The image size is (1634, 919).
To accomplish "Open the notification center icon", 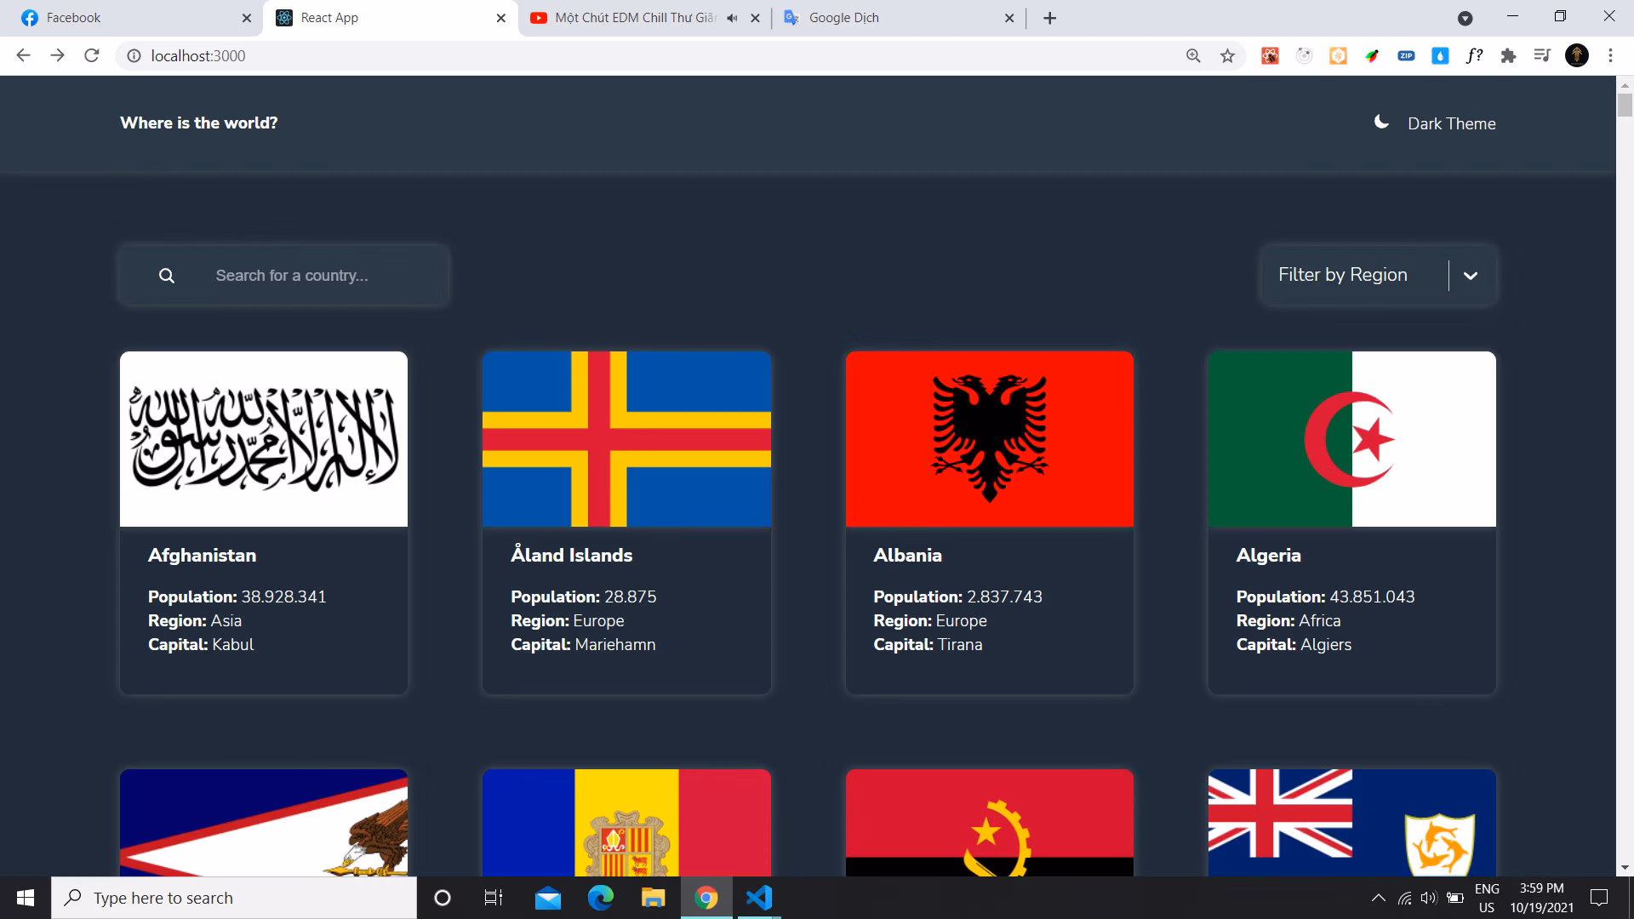I will coord(1599,898).
